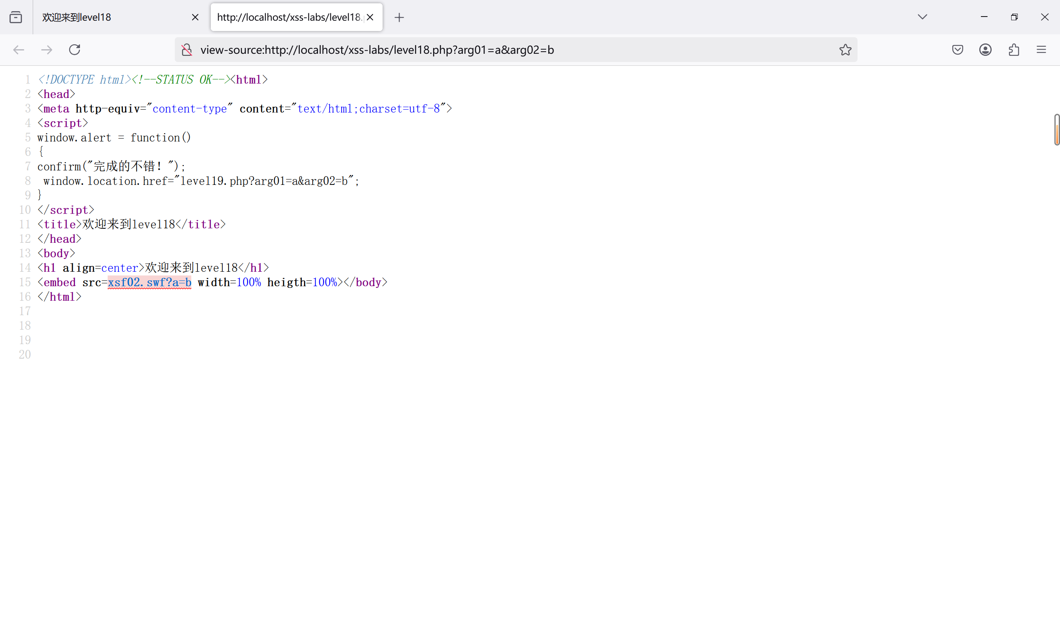The image size is (1060, 632).
Task: Switch to the 欢迎来到level18 tab
Action: pos(111,17)
